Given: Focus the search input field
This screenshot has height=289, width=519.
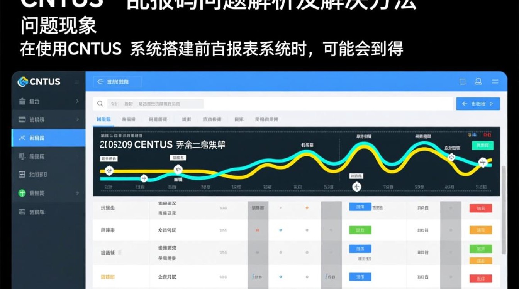Looking at the screenshot, I should tap(272, 104).
